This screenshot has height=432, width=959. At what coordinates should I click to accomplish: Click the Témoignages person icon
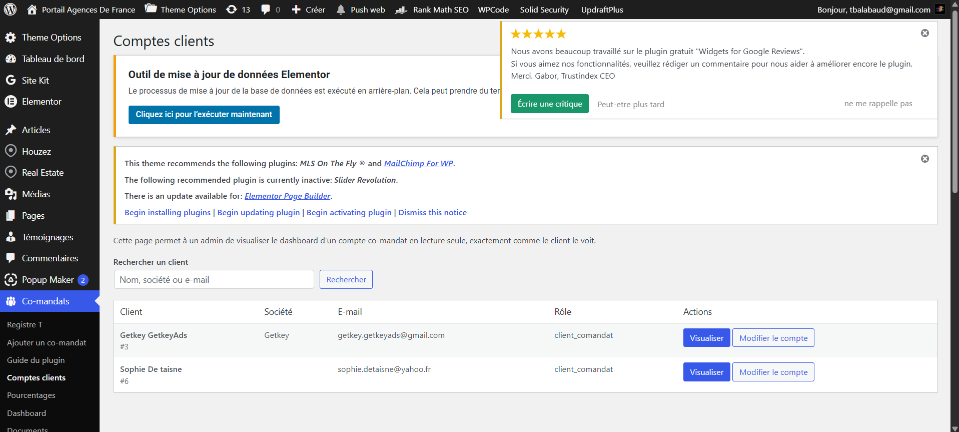point(11,237)
